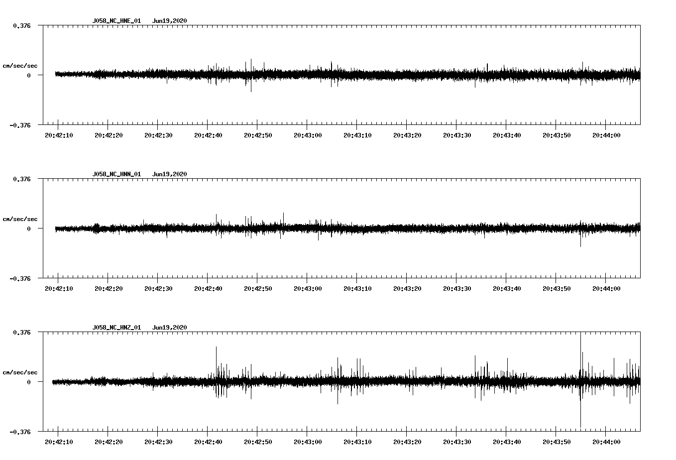Select the cm/sec/sec unit label on the HNZ plot

[x=20, y=372]
